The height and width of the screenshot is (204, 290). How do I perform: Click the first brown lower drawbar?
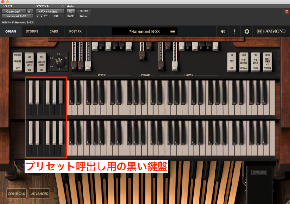tap(161, 66)
